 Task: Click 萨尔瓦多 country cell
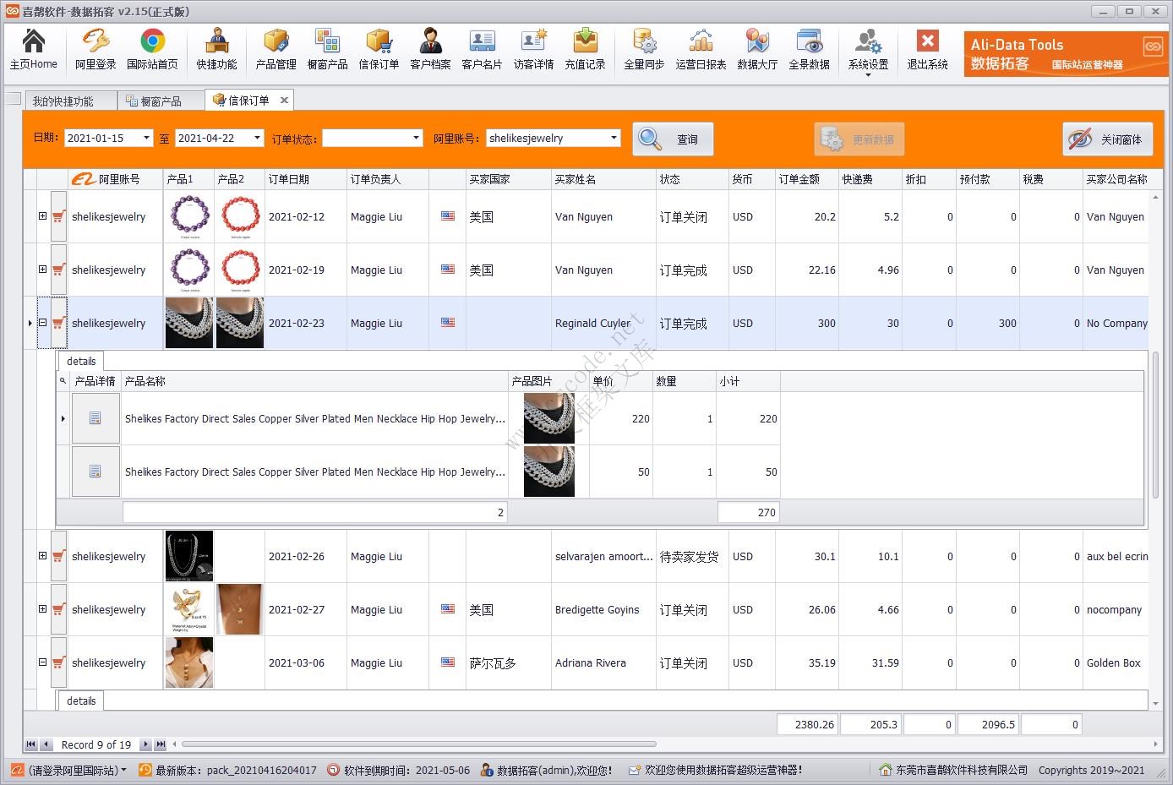(508, 663)
